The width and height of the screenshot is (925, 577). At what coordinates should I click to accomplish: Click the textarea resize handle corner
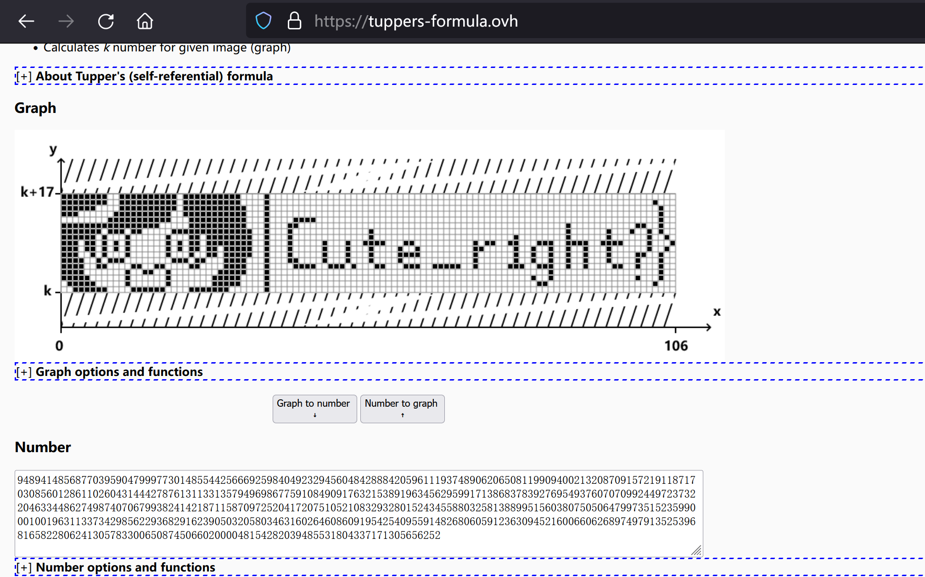697,550
